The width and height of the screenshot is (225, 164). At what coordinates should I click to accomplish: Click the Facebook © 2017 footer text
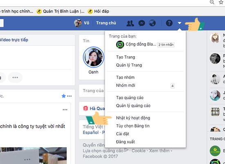[100, 156]
